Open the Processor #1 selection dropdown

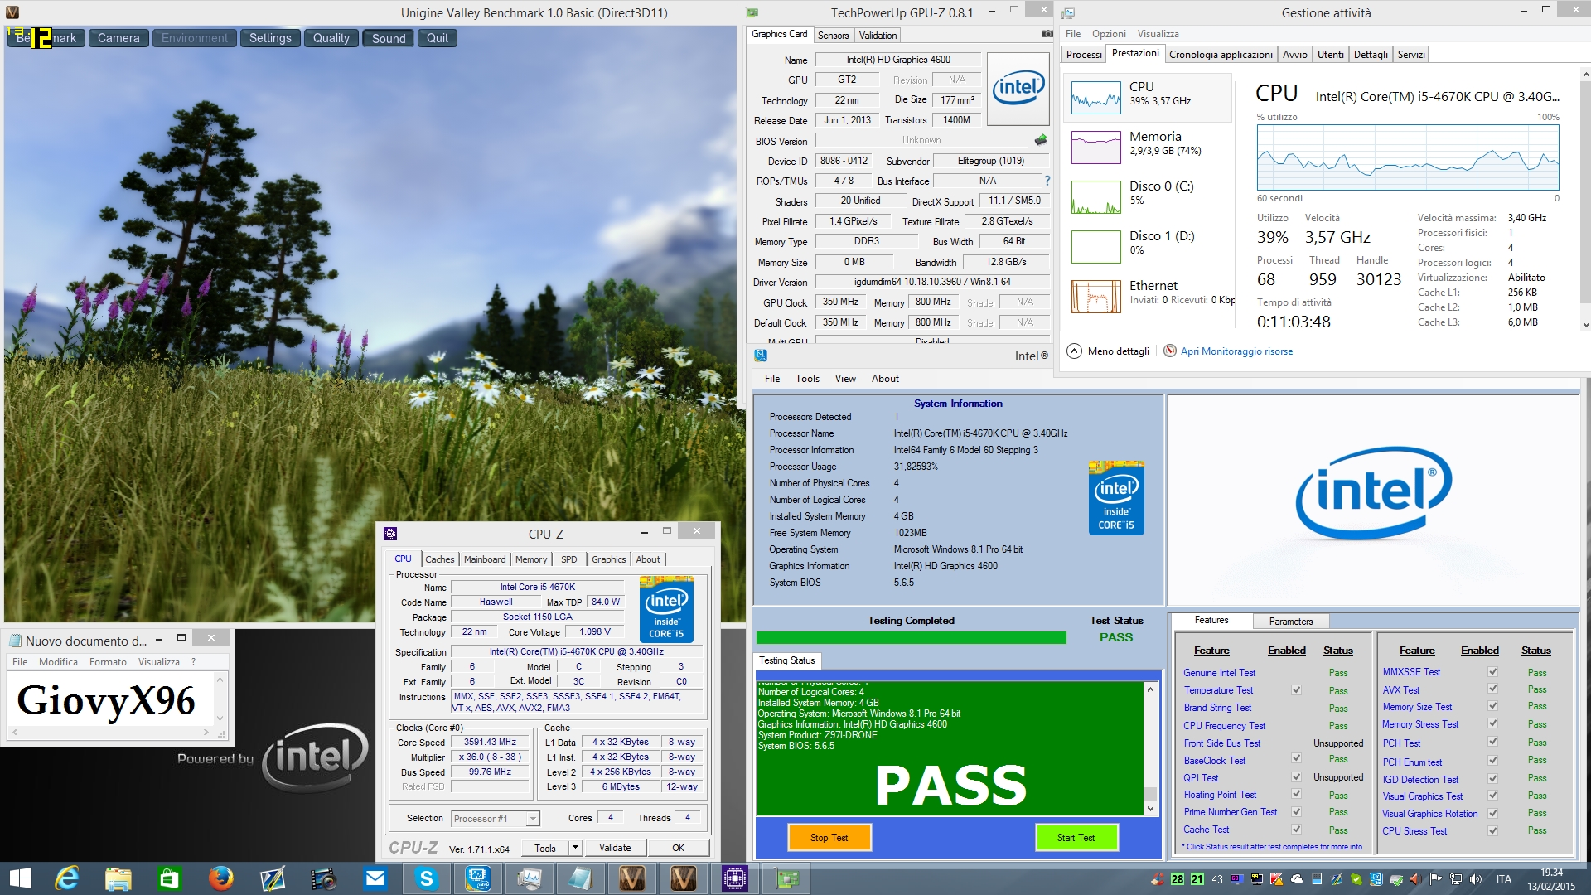(533, 819)
